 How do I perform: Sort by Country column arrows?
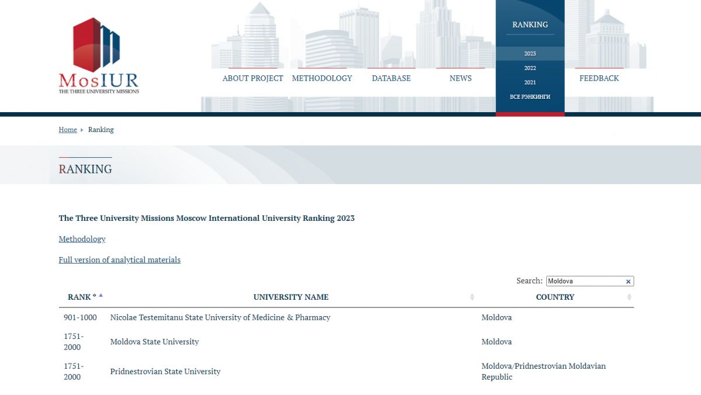tap(629, 297)
